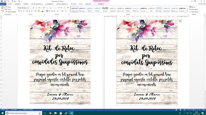Open the Change Case (Aa) dropdown
This screenshot has height=115, width=206.
(39, 8)
